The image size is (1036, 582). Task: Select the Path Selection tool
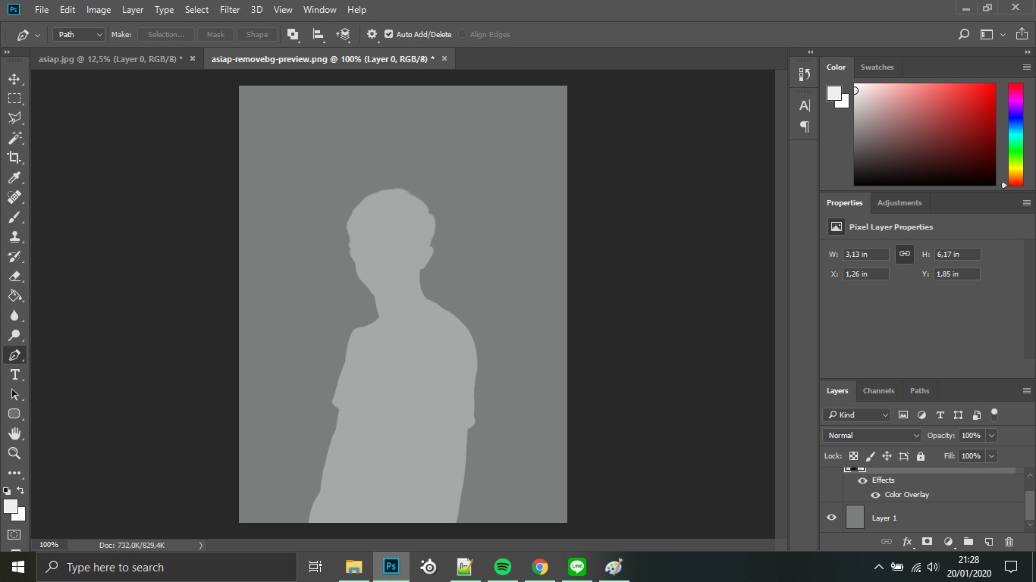click(14, 394)
